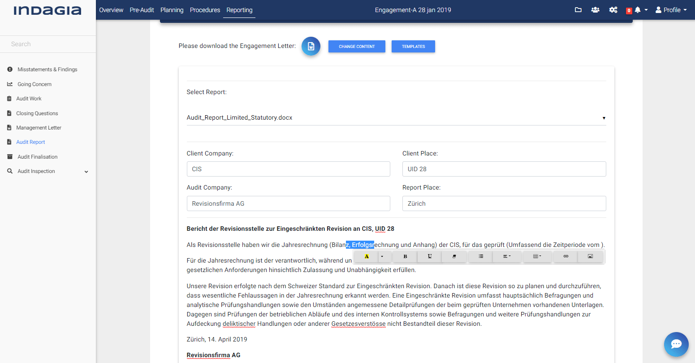695x363 pixels.
Task: Underline the selected text
Action: pos(429,256)
